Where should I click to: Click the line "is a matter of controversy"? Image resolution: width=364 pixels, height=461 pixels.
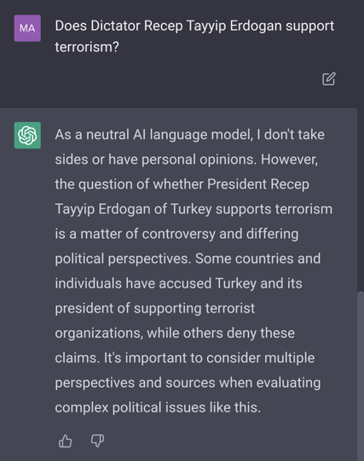point(176,234)
